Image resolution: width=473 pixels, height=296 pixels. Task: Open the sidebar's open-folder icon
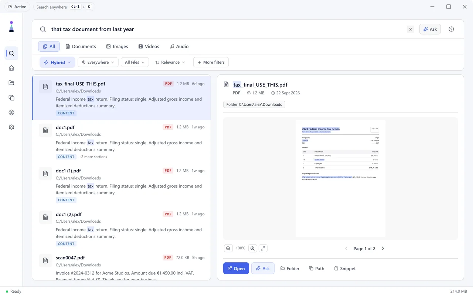(x=11, y=83)
